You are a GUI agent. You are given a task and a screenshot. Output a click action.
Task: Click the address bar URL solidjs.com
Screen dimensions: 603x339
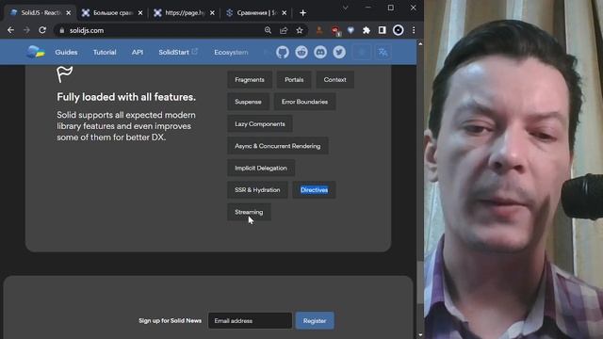point(87,30)
